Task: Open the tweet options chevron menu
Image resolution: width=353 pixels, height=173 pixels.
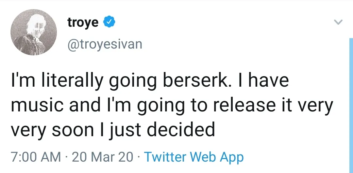Action: pyautogui.click(x=338, y=22)
